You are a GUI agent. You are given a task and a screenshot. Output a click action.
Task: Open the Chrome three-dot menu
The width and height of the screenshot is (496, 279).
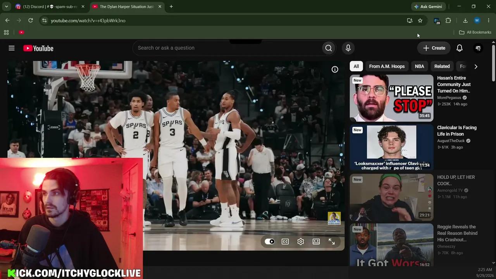click(489, 21)
